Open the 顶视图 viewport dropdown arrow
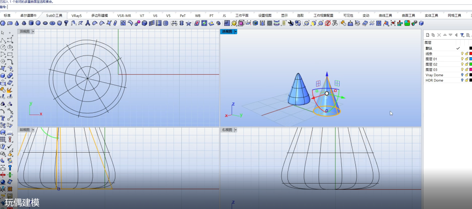Image resolution: width=472 pixels, height=209 pixels. (33, 31)
